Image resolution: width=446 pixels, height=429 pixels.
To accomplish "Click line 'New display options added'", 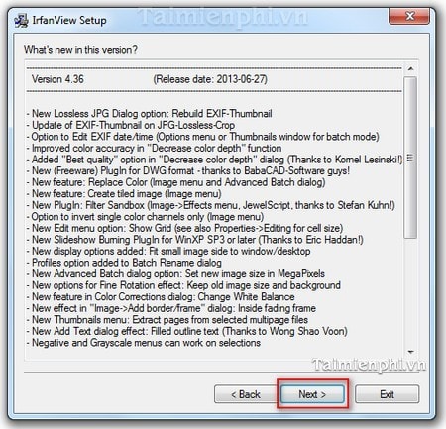I will coord(168,251).
